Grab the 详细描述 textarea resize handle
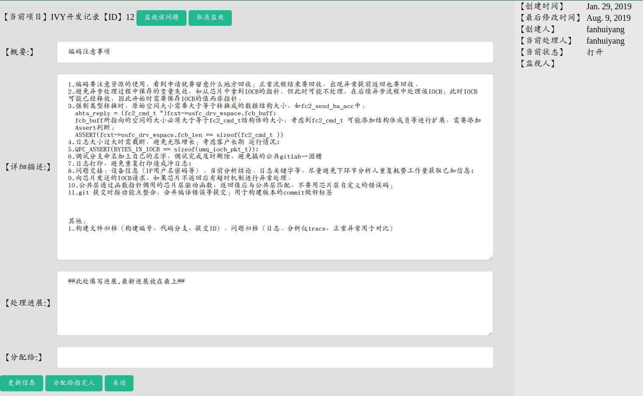Image resolution: width=643 pixels, height=396 pixels. click(491, 257)
